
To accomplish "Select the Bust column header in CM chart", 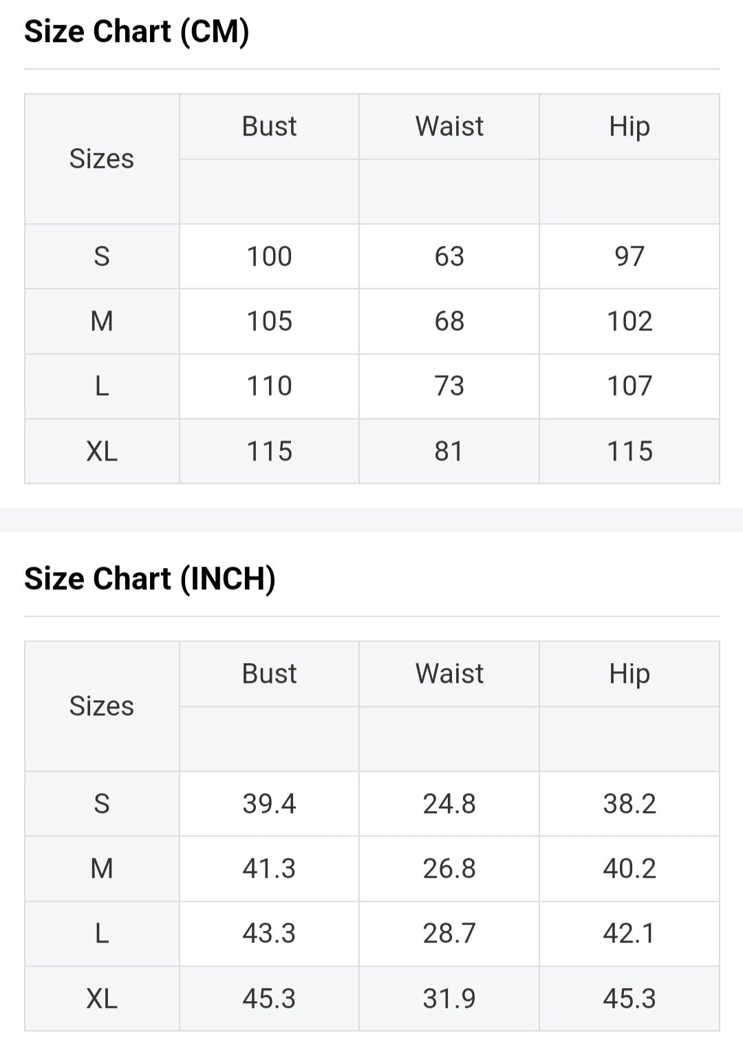I will pos(269,127).
